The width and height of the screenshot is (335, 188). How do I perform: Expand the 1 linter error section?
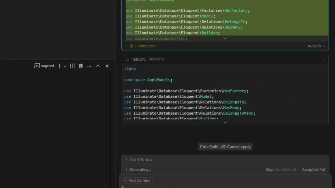[x=126, y=46]
